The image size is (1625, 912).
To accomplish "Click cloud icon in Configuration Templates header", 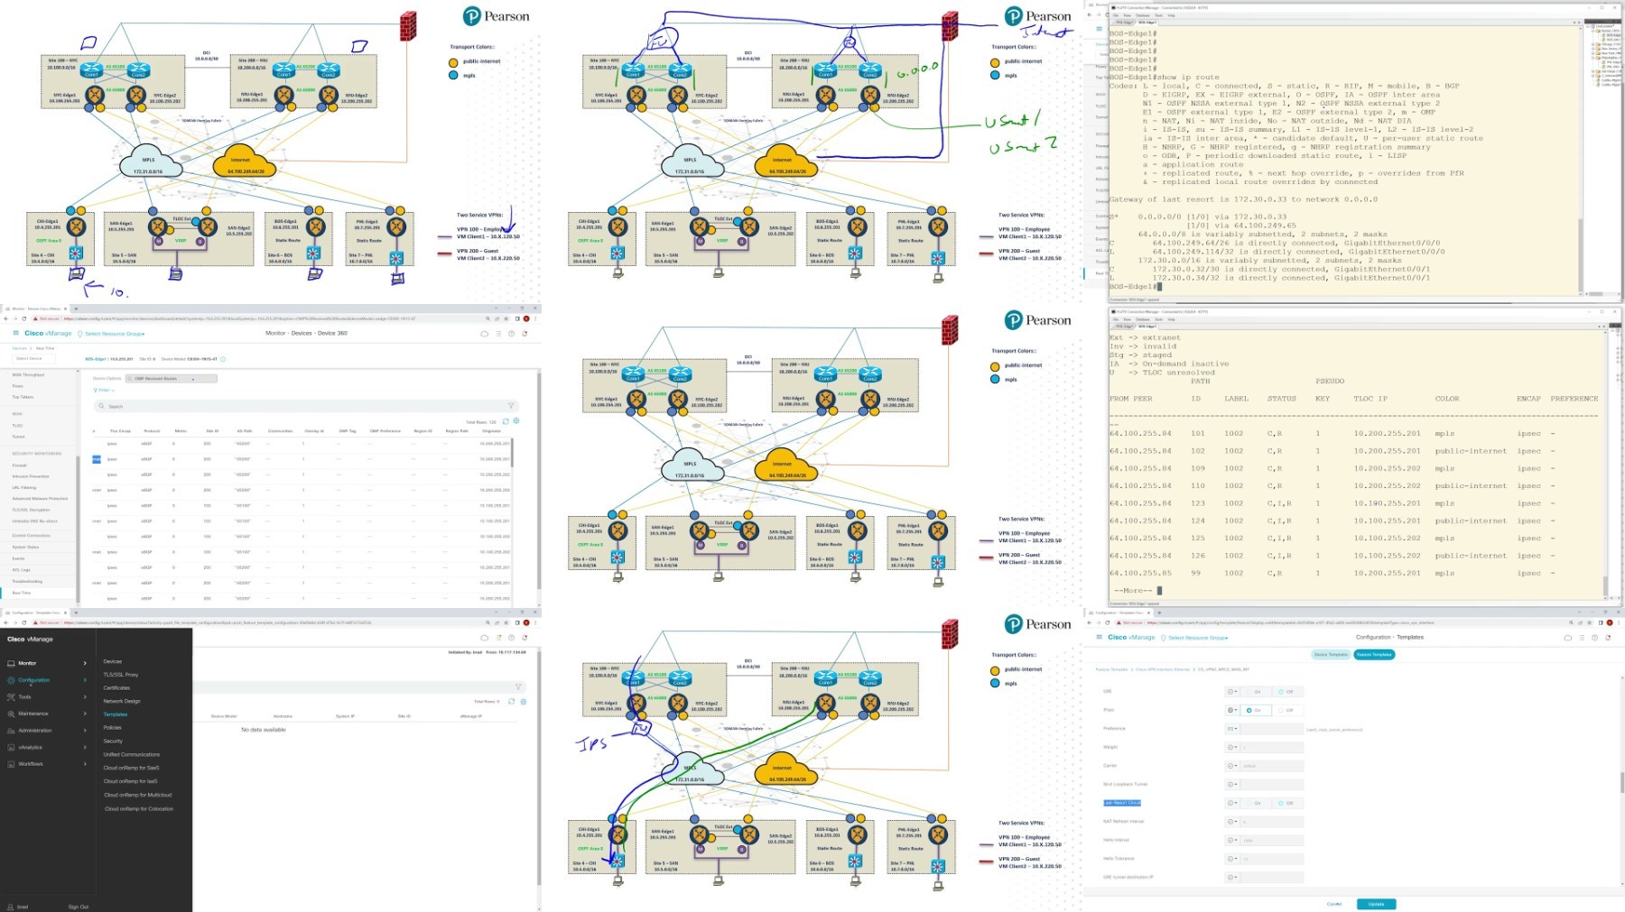I will (x=1567, y=638).
